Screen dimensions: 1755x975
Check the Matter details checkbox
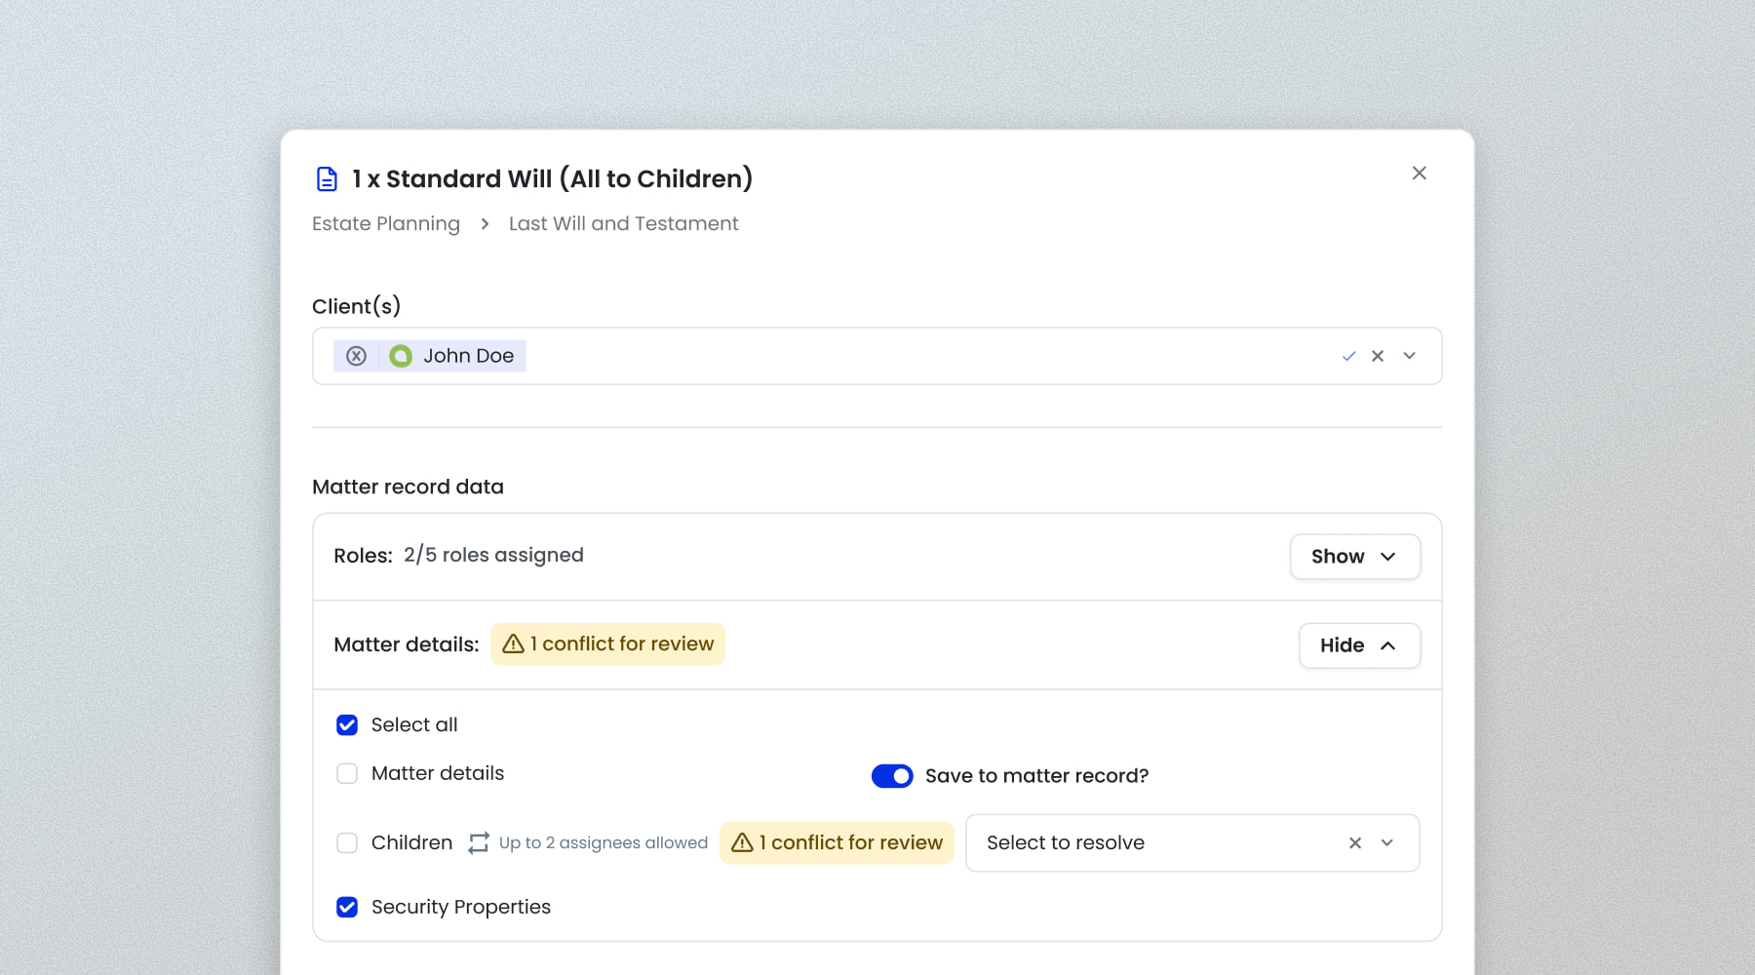pyautogui.click(x=347, y=773)
